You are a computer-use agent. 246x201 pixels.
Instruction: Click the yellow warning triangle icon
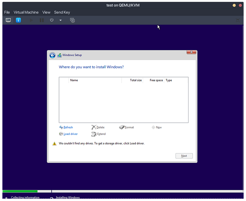[54, 144]
